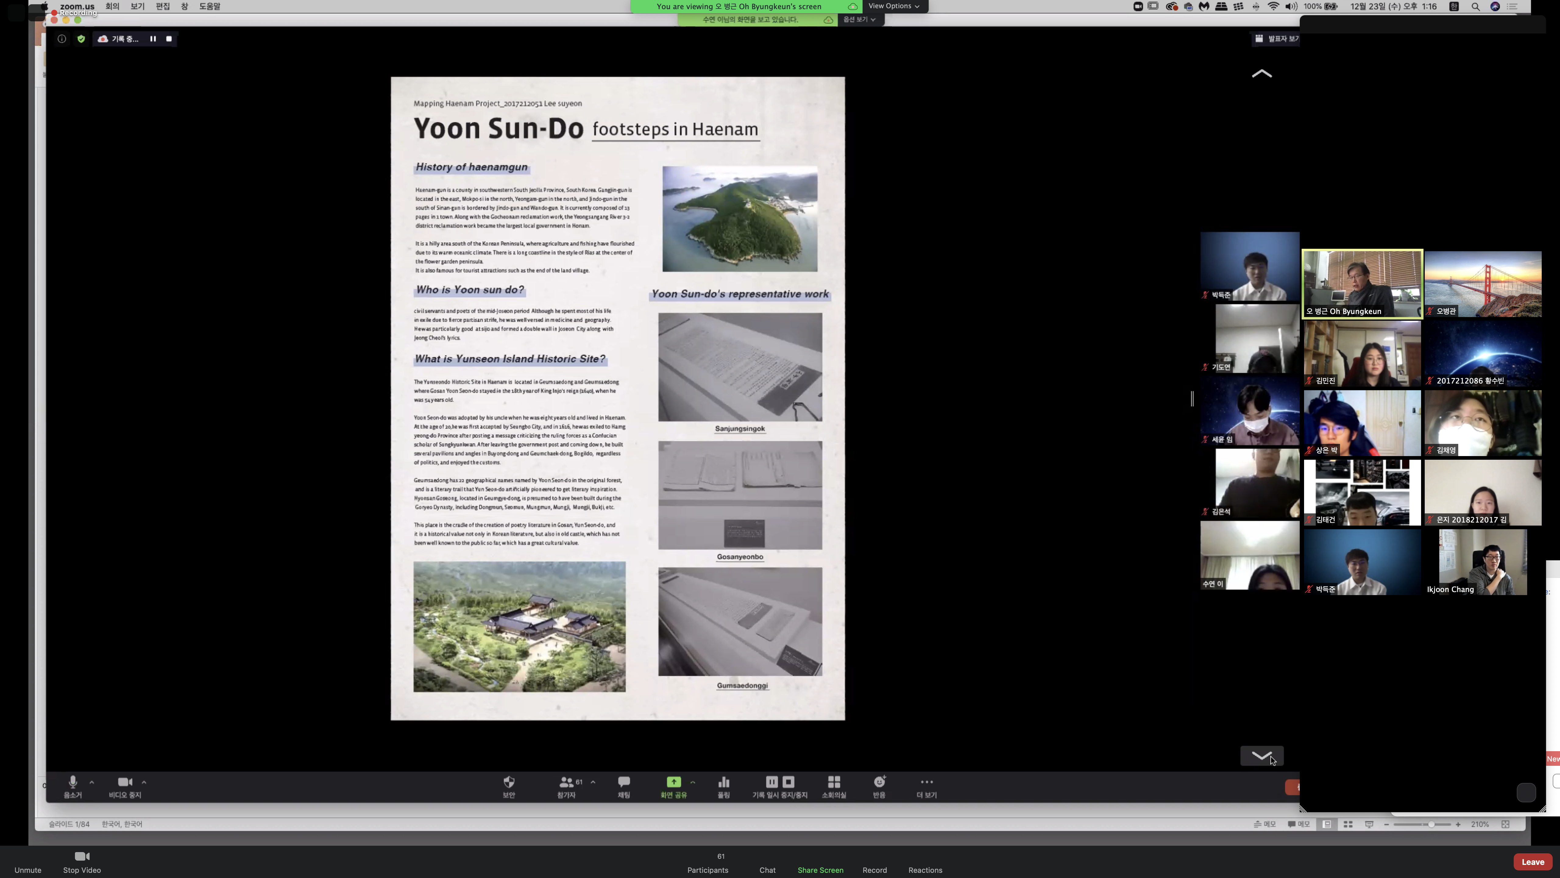Open the volume status menu icon

(1291, 6)
